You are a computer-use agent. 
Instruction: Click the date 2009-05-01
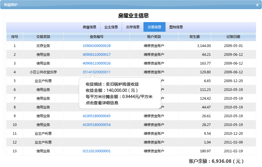pyautogui.click(x=233, y=46)
